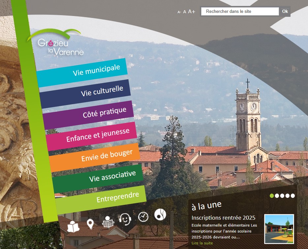Select the fifth carousel dot
The image size is (308, 249).
click(x=293, y=196)
